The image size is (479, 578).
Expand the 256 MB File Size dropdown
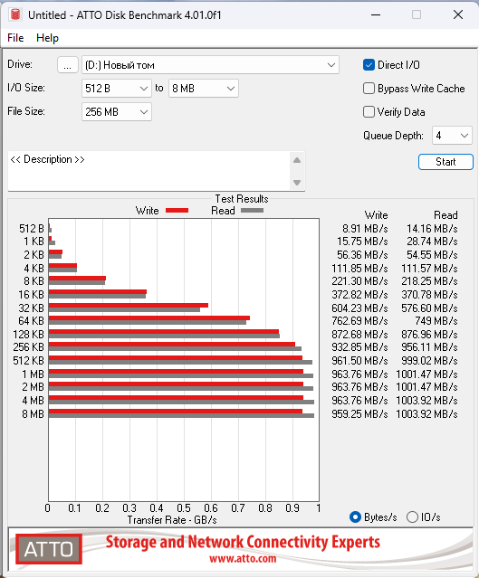tap(117, 111)
